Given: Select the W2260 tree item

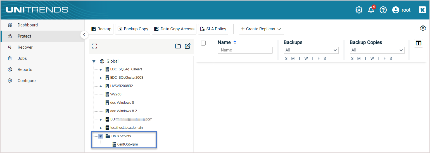Looking at the screenshot, I should point(116,94).
